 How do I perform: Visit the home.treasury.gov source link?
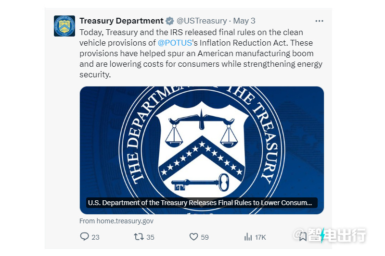pos(116,221)
